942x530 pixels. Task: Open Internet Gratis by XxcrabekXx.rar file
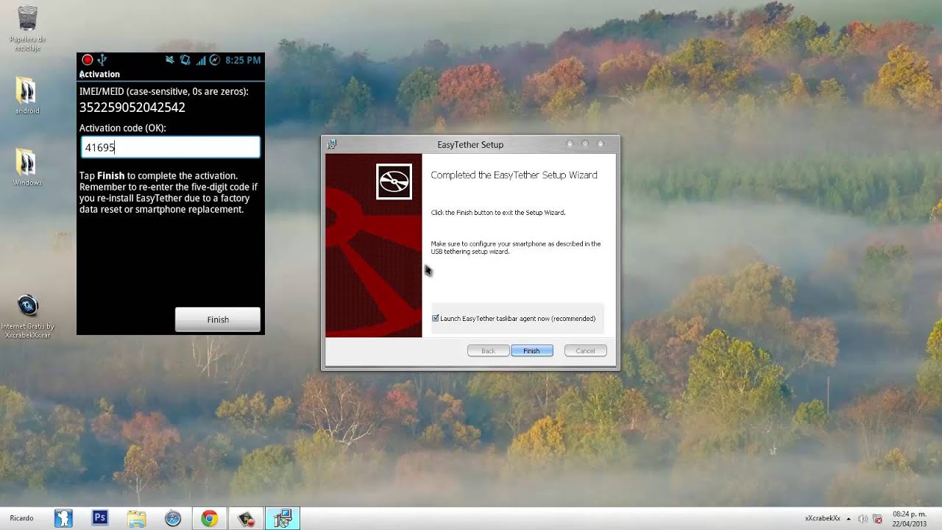[27, 317]
